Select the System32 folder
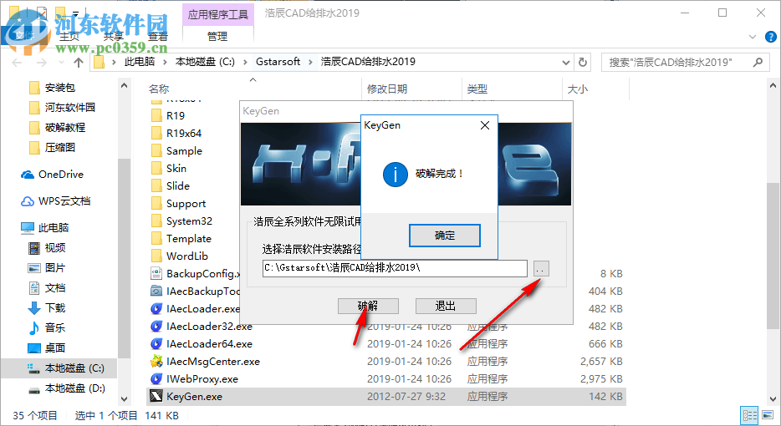This screenshot has height=426, width=781. tap(189, 221)
